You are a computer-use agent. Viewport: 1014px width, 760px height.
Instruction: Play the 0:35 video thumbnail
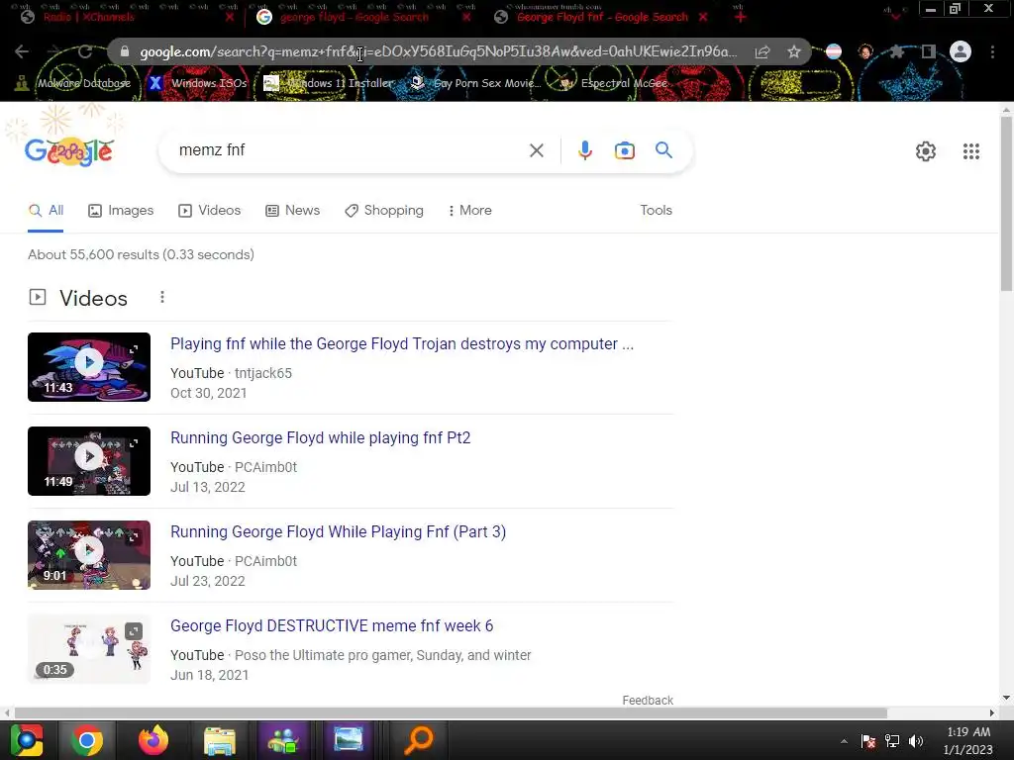[89, 649]
